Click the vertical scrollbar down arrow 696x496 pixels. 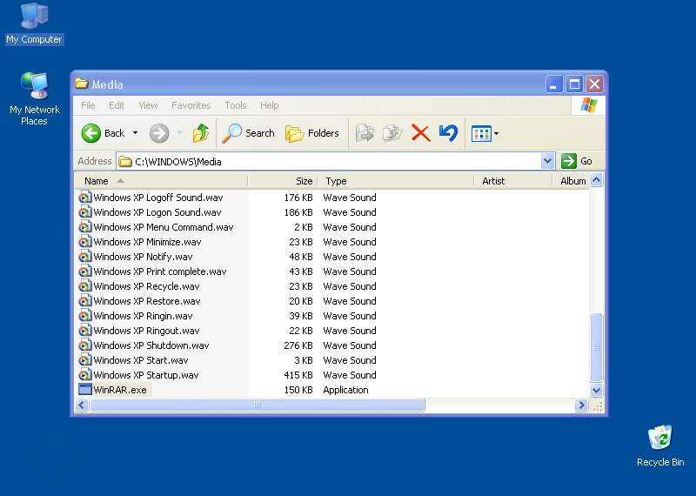(x=596, y=391)
